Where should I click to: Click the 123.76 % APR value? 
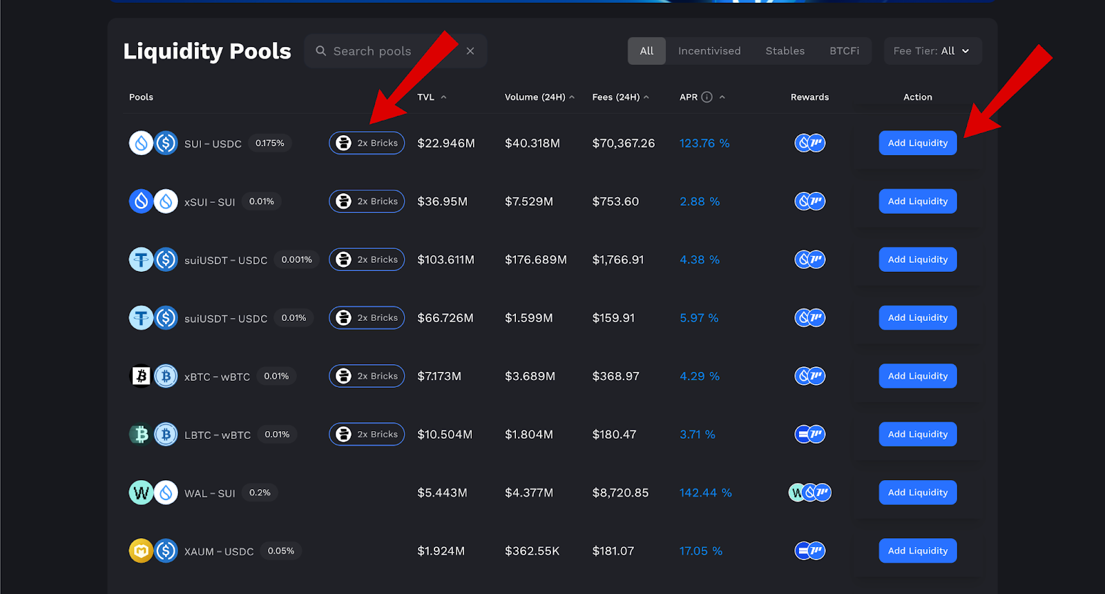tap(704, 143)
